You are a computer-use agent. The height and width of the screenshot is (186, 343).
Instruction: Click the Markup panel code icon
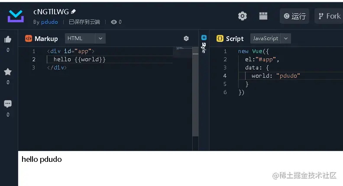(29, 38)
